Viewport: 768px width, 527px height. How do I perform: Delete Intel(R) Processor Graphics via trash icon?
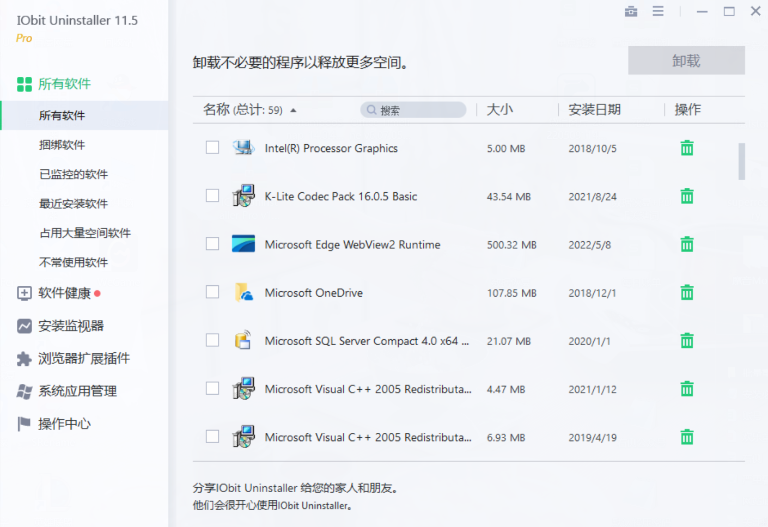coord(687,148)
